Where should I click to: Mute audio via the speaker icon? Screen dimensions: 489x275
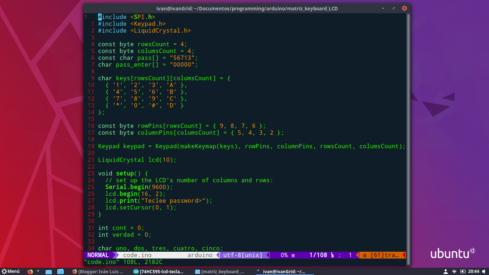tap(484, 271)
